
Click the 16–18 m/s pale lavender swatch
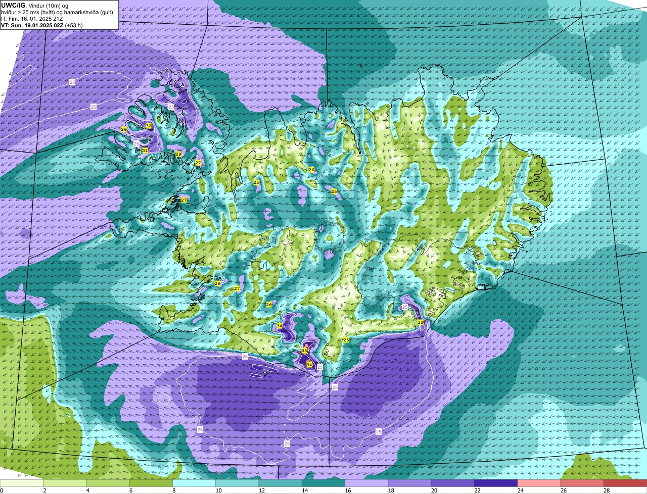[367, 483]
